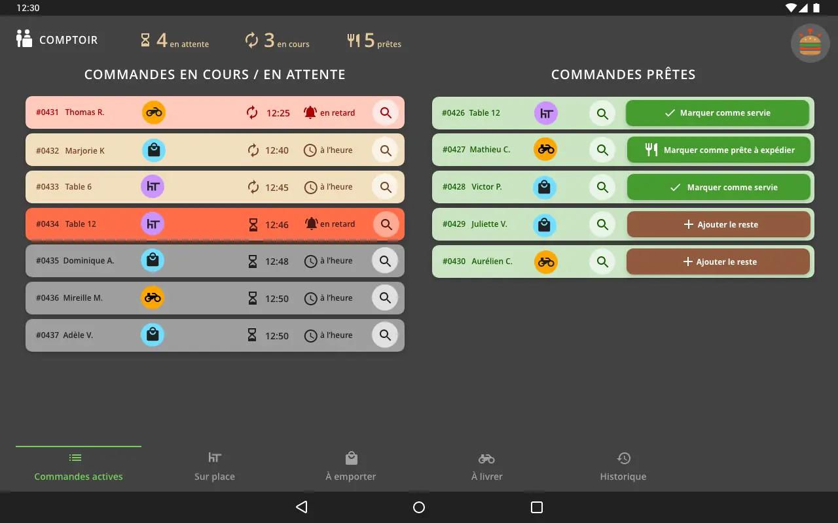838x523 pixels.
Task: Mark order #0426 Table 12 as servie
Action: tap(718, 113)
